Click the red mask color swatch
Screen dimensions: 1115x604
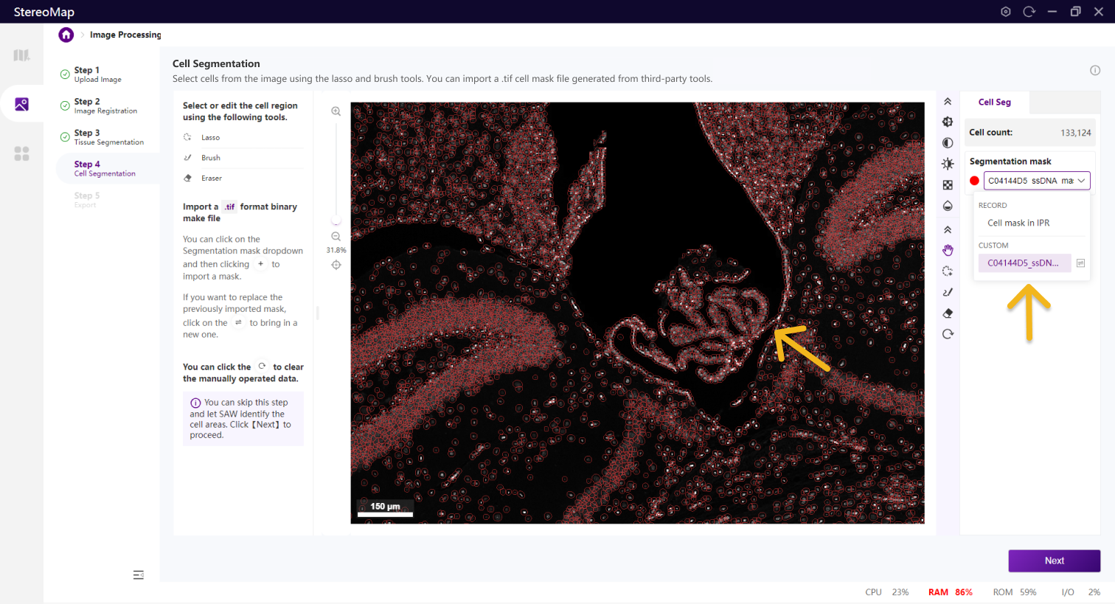point(974,181)
